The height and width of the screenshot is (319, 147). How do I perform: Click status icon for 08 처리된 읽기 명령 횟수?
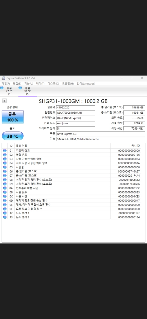5,180
